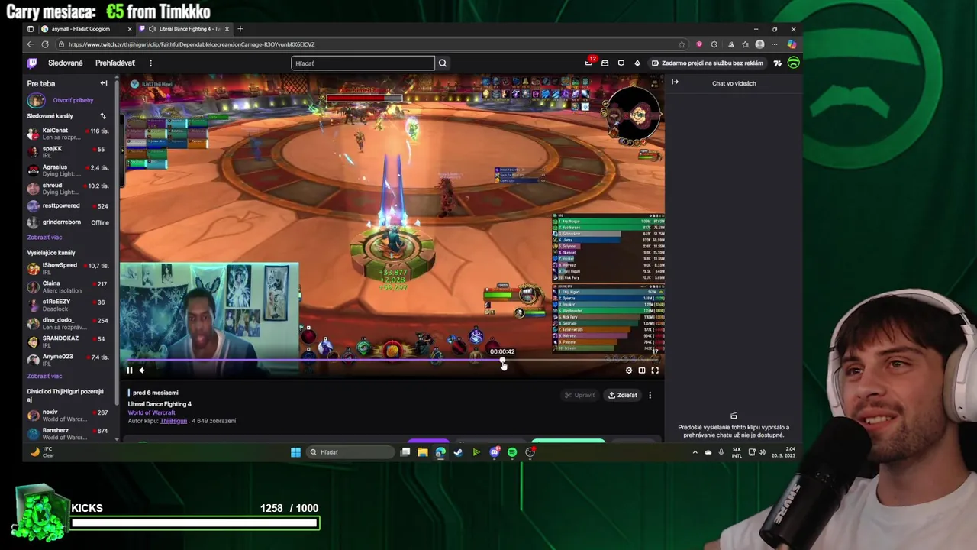
Task: Open the World of Warcraft category link
Action: [152, 412]
